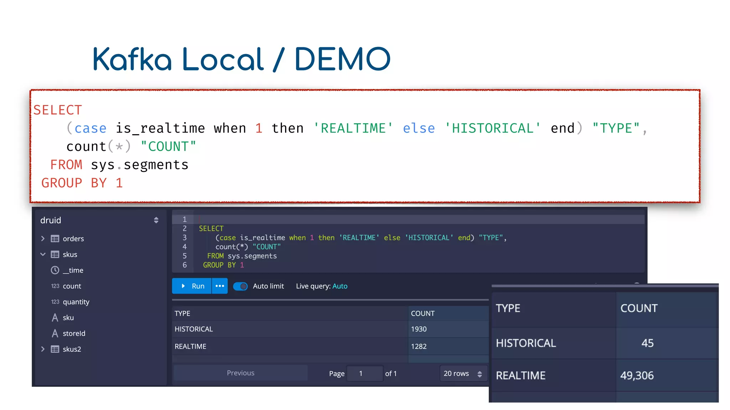Click the page number input field

[365, 373]
